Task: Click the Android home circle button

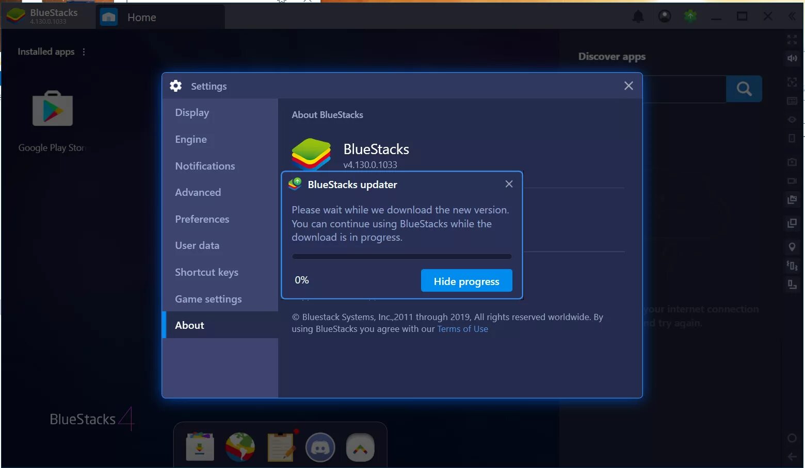Action: 792,438
